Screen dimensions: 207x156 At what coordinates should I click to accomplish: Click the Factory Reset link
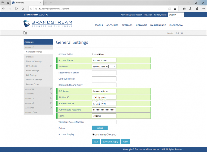click(x=160, y=15)
